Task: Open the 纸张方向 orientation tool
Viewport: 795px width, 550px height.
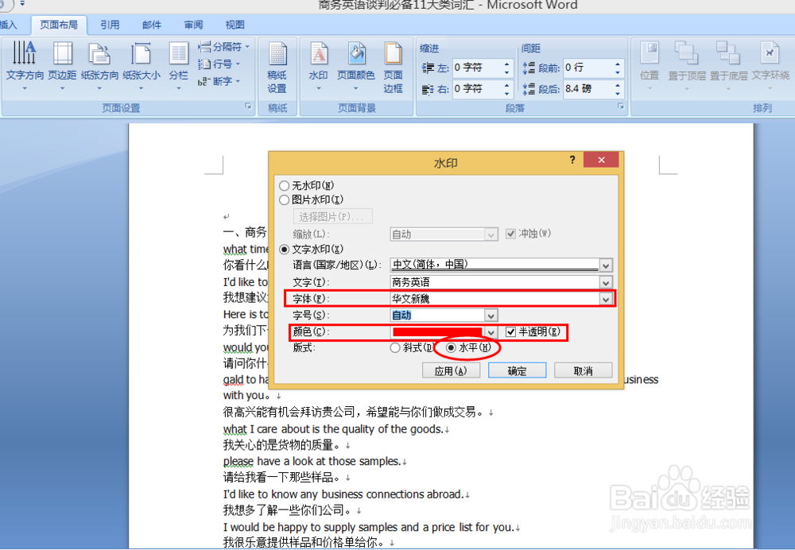Action: click(99, 66)
